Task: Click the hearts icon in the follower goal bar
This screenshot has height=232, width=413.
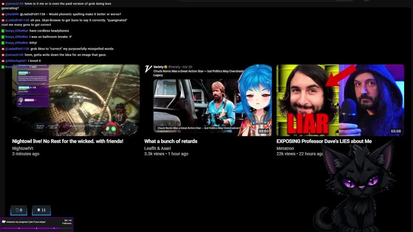Action: 4,222
